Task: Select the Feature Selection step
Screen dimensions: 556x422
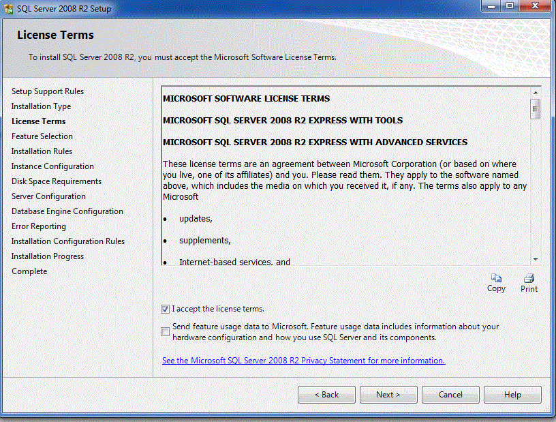Action: [x=42, y=136]
